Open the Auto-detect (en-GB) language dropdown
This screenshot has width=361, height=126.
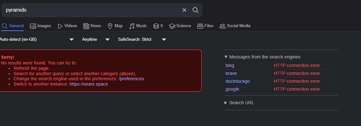(37, 39)
